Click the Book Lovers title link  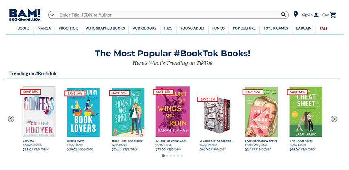[x=75, y=141]
